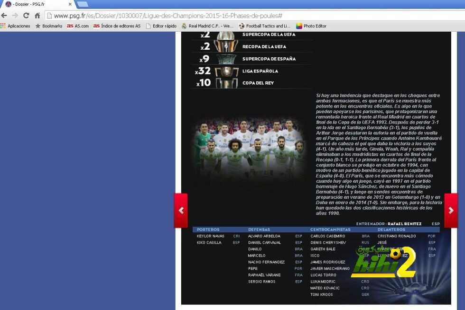
Task: Focus the address bar with psg.fr URL
Action: 255,16
